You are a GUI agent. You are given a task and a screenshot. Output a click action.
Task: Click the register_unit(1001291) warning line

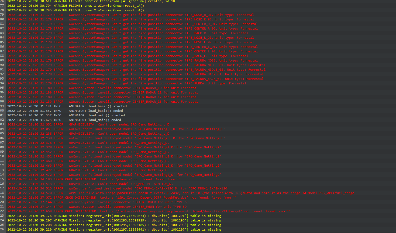click(x=114, y=216)
